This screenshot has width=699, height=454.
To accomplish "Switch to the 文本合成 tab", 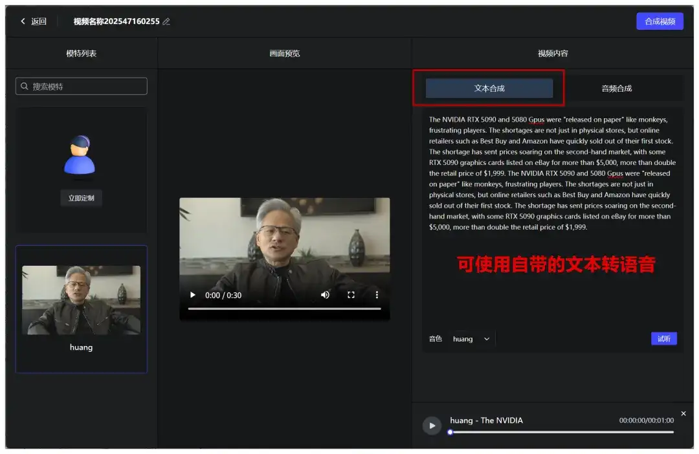I will [x=489, y=87].
